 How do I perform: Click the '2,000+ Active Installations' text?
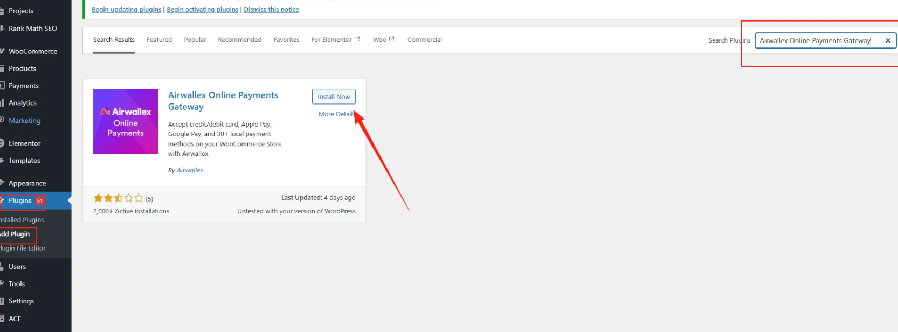[131, 211]
